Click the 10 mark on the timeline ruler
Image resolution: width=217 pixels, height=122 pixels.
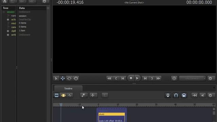pos(118,105)
